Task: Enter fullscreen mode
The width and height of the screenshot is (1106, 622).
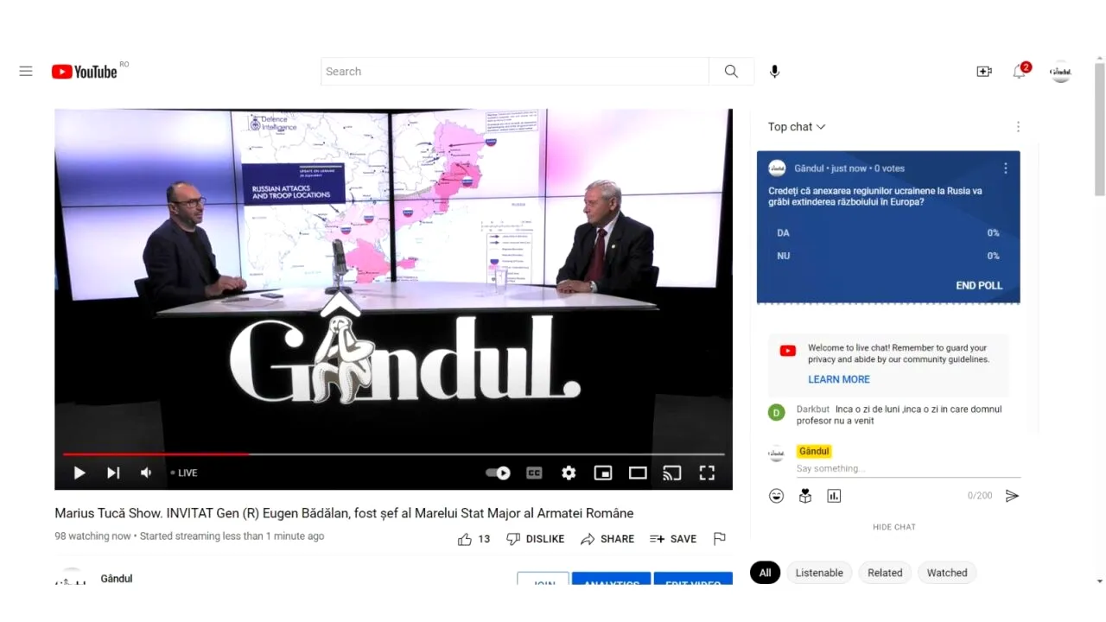Action: (707, 473)
